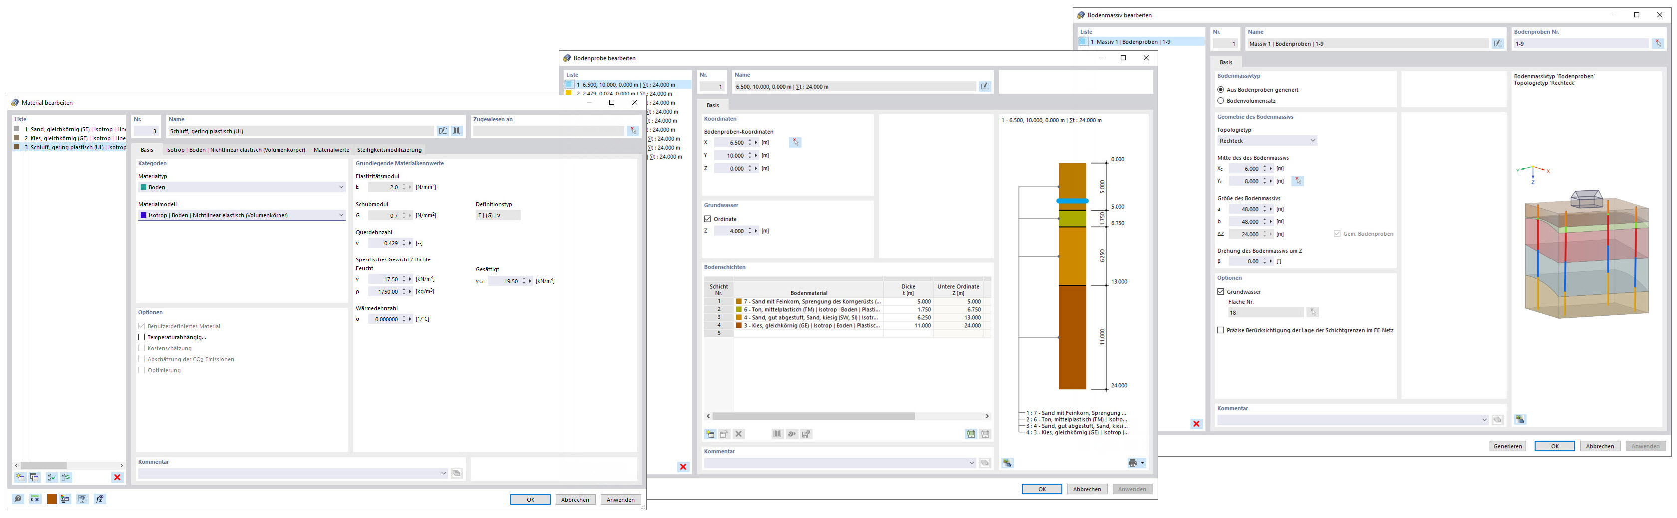The width and height of the screenshot is (1677, 518).
Task: Select the Basis tab in Bodenprobe bearbeiten
Action: point(713,105)
